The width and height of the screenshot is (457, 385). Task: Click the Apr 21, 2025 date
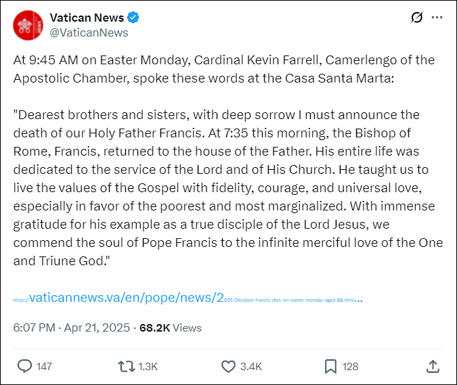pos(97,327)
